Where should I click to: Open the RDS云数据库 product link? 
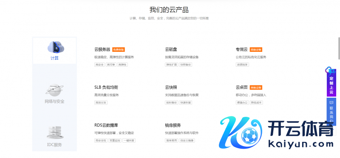point(106,125)
